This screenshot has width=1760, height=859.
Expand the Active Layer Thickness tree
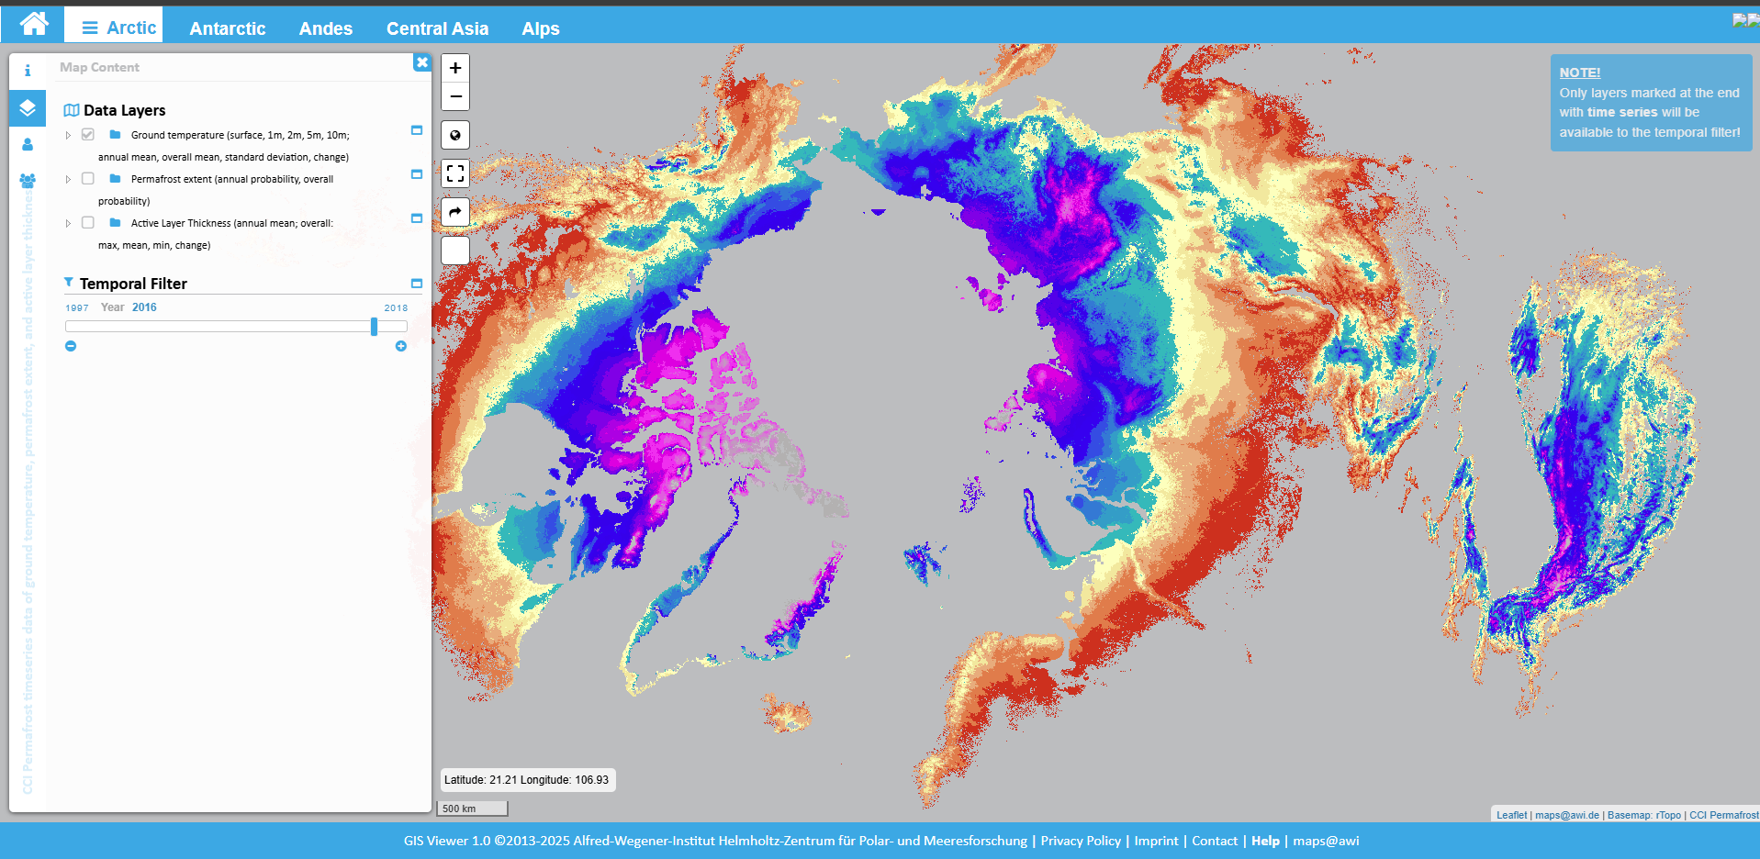[x=67, y=222]
